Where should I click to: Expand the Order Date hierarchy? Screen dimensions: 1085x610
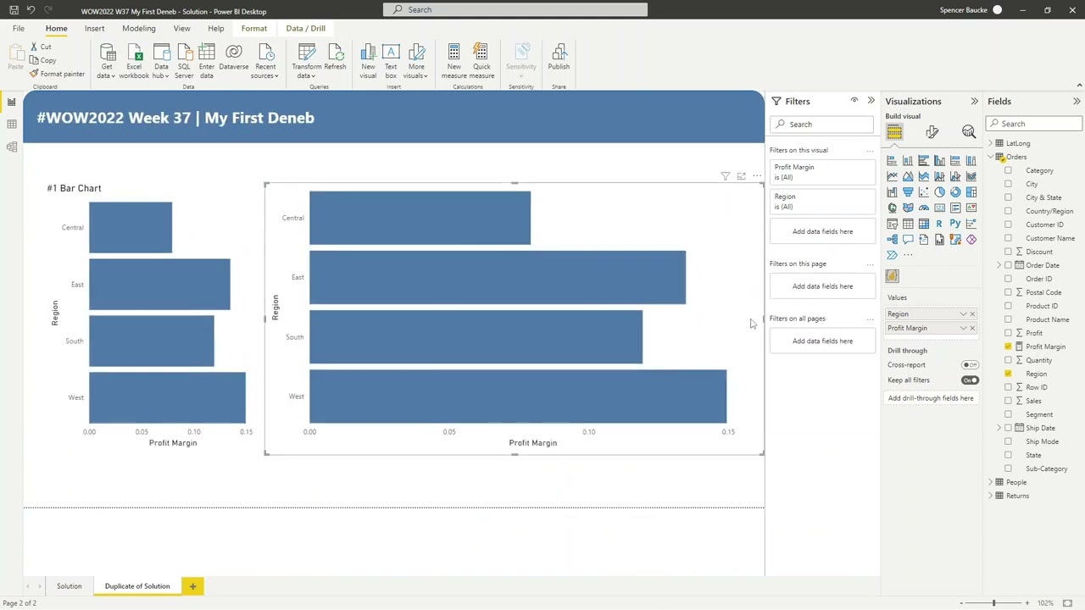(999, 265)
